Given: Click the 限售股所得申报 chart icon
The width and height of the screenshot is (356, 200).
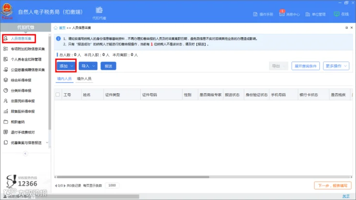Looking at the screenshot, I should [6, 111].
